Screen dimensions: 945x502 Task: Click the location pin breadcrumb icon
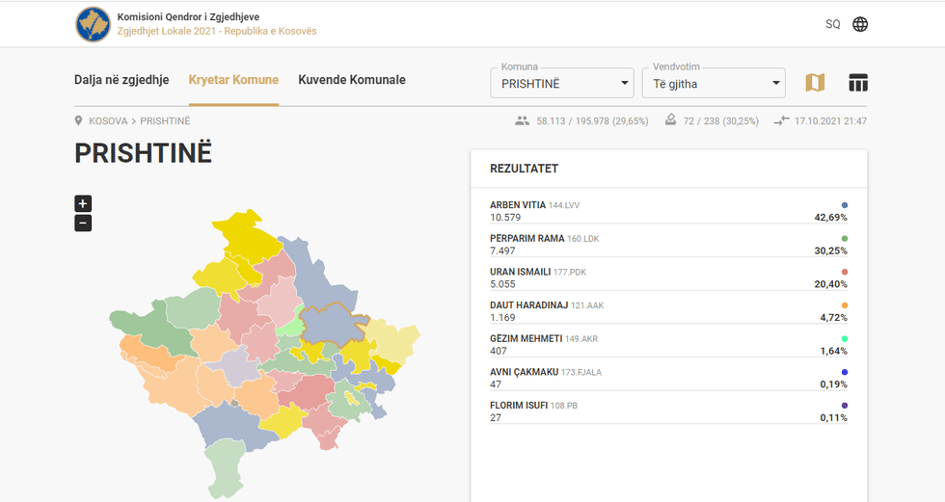click(79, 121)
